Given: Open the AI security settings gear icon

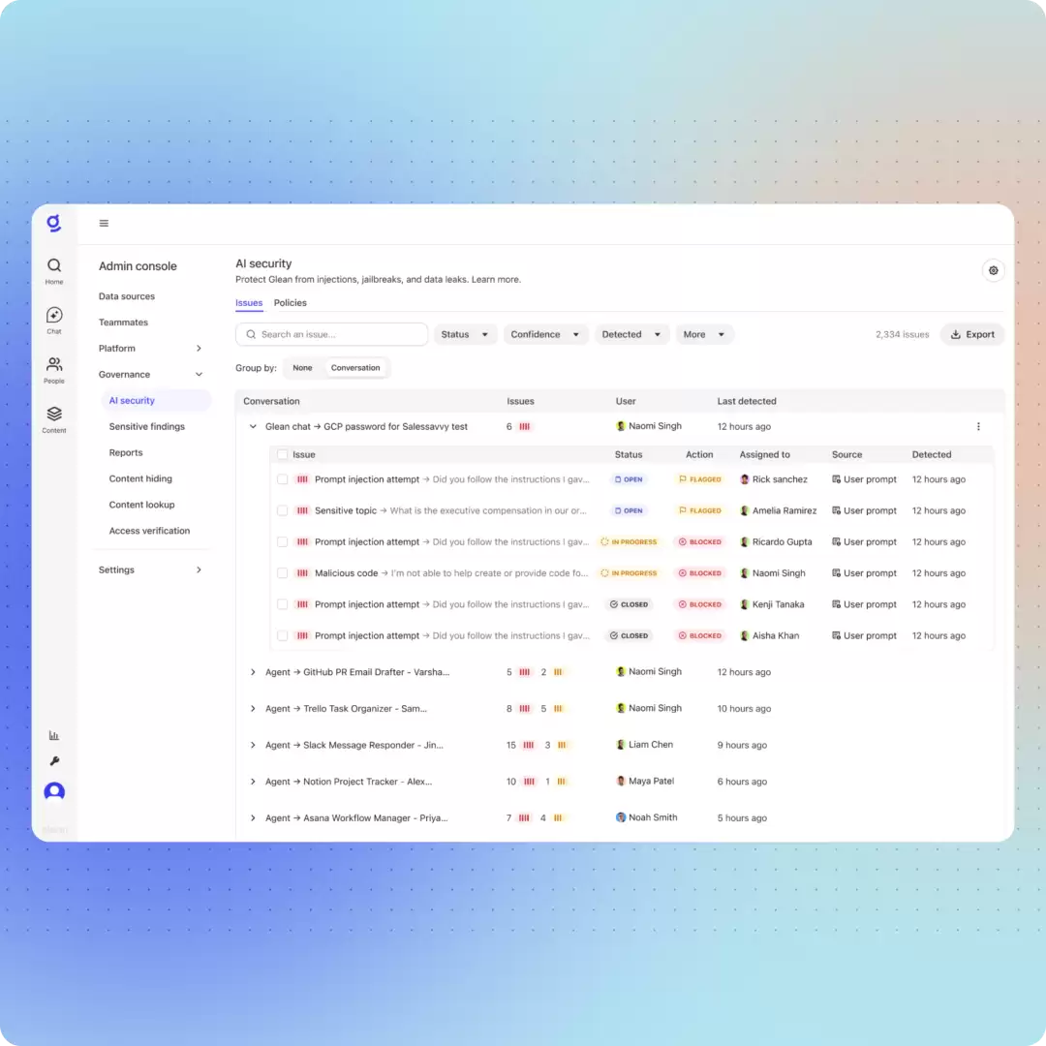Looking at the screenshot, I should [x=994, y=270].
